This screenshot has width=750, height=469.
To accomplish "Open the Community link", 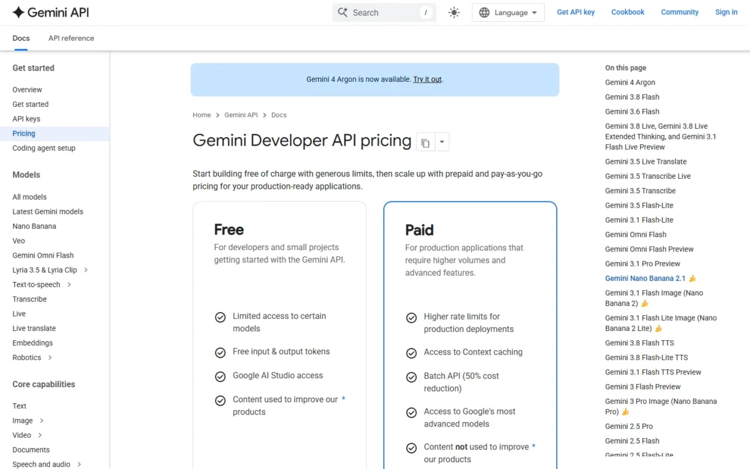I will [x=679, y=12].
